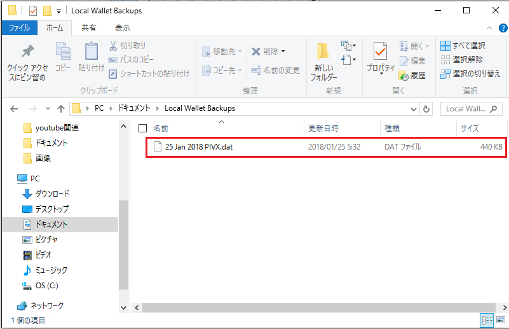Open ribbon help question mark icon
Viewport: 509px width, 329px height.
500,28
